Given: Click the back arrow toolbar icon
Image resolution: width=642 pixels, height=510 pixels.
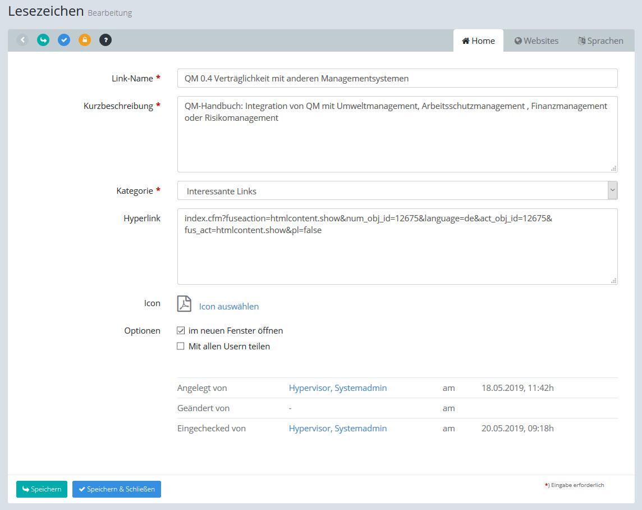Looking at the screenshot, I should pyautogui.click(x=22, y=40).
